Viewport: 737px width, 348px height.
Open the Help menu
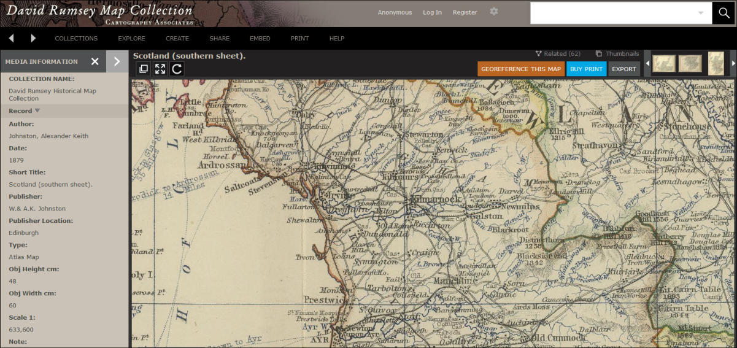337,39
